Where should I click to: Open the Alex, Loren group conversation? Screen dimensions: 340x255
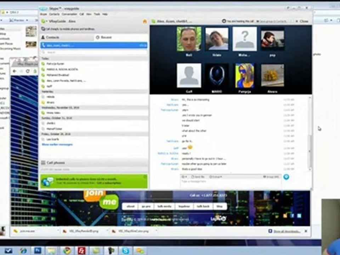[93, 81]
